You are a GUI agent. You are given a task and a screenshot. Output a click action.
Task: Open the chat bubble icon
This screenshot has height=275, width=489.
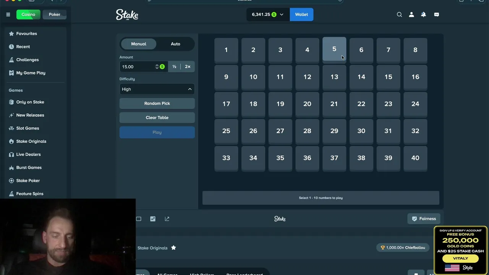coord(436,15)
